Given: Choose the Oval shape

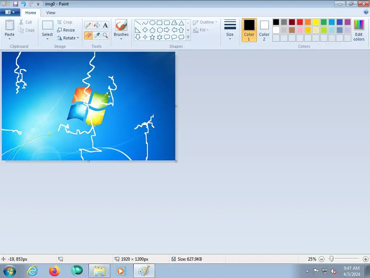Looking at the screenshot, I should 152,23.
